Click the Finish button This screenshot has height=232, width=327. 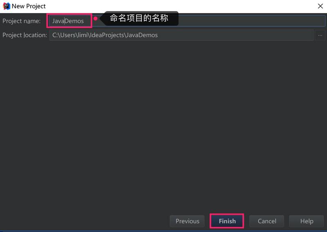[x=227, y=221]
